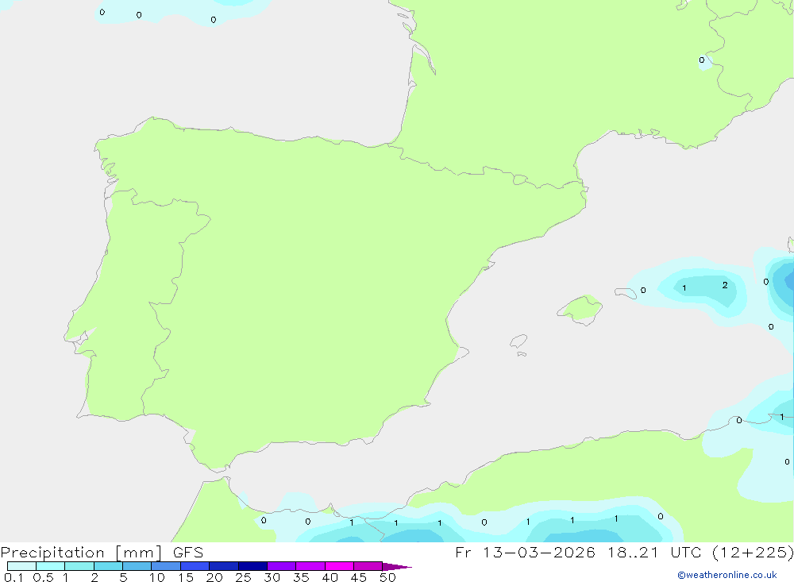Open the weatheronline.co.uk copyright link
The image size is (794, 582).
point(727,575)
